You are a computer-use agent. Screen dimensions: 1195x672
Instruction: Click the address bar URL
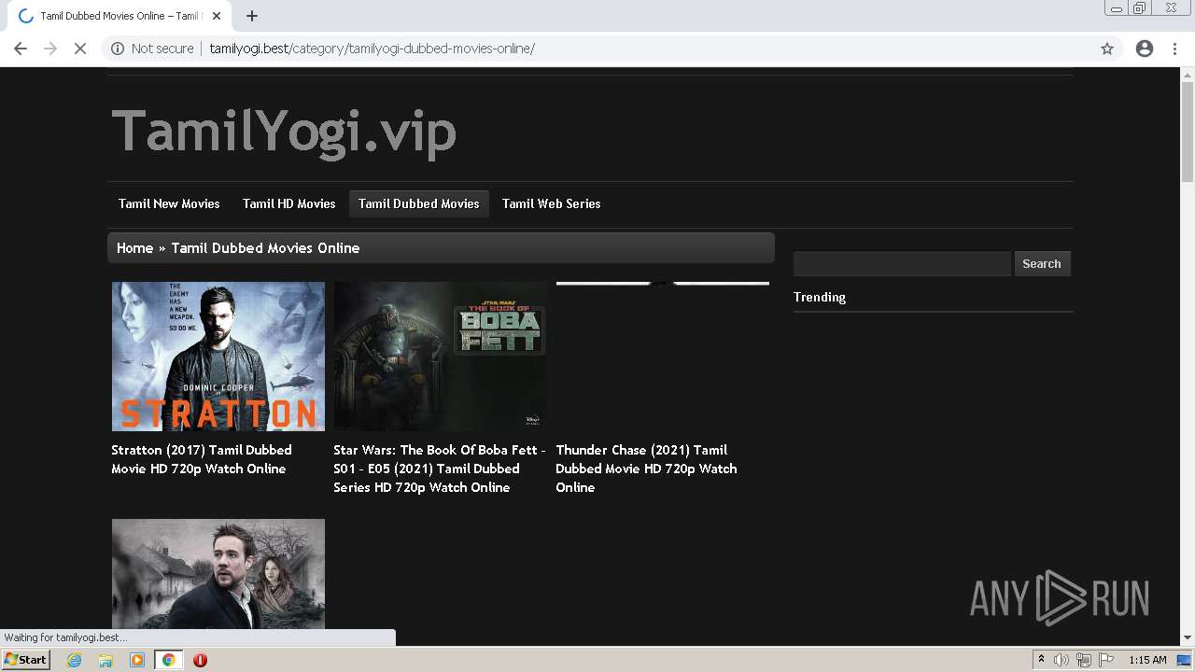[372, 49]
